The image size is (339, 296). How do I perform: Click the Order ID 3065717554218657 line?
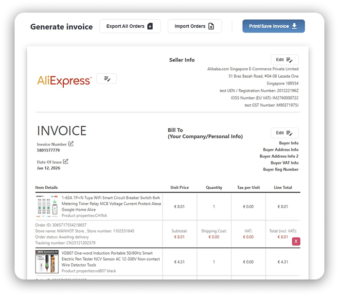[61, 225]
